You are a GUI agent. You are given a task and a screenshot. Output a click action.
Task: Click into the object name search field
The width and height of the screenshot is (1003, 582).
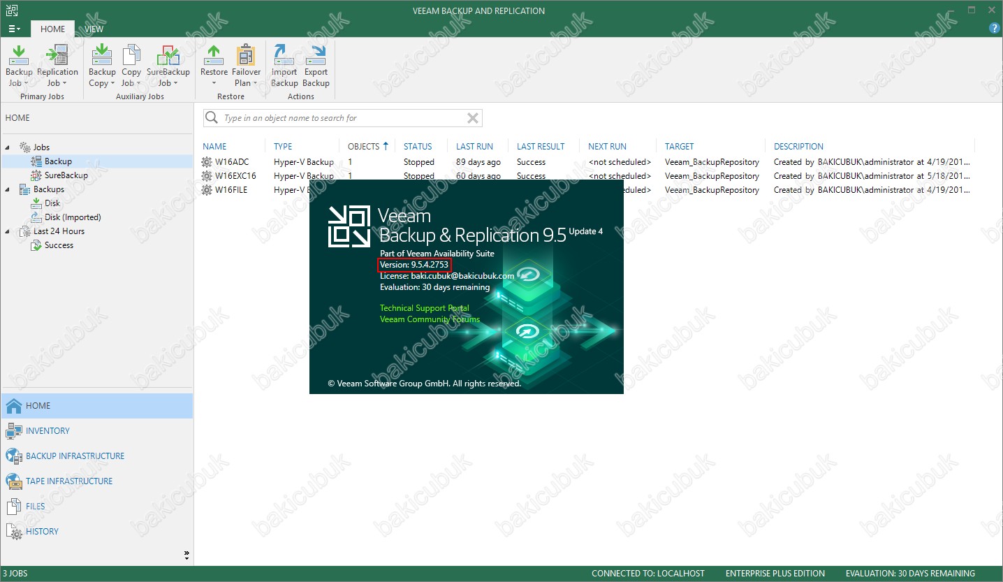342,118
